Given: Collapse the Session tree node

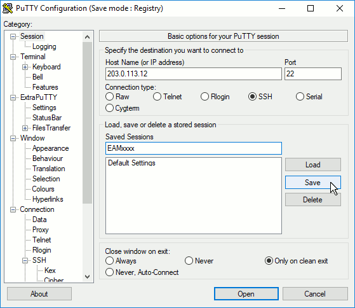Looking at the screenshot, I should (x=13, y=36).
